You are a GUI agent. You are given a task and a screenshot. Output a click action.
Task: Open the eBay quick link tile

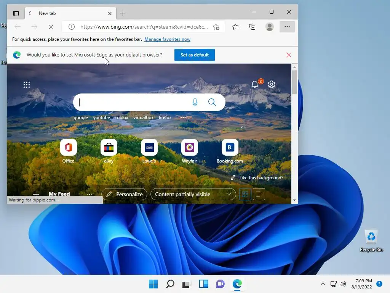(109, 151)
